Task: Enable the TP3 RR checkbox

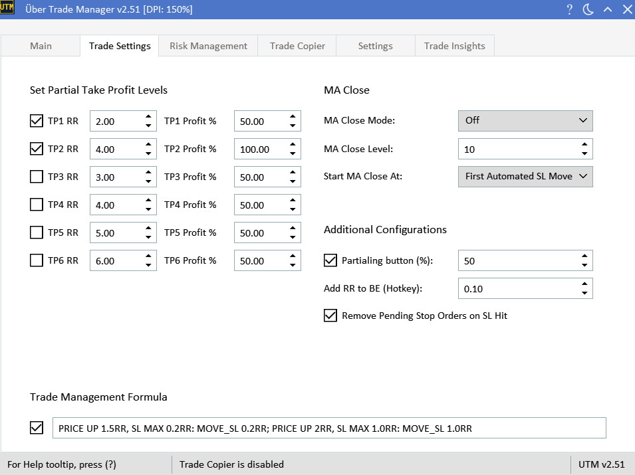Action: tap(37, 177)
